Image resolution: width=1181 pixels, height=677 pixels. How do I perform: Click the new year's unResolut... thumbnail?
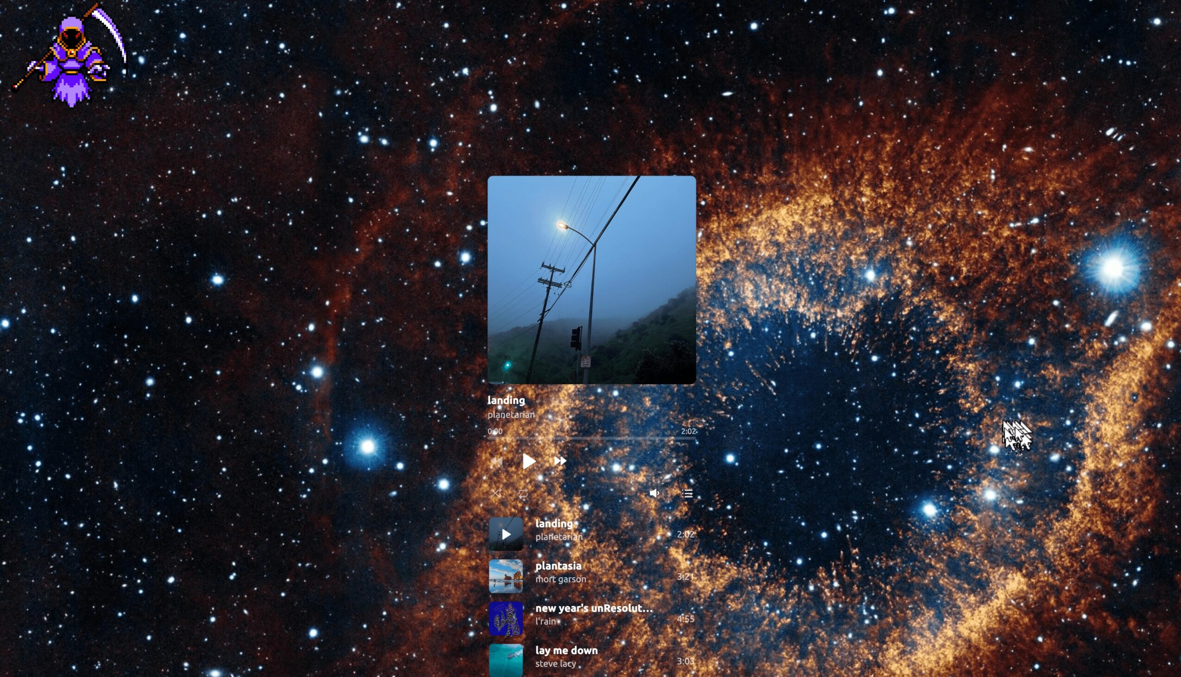coord(506,618)
